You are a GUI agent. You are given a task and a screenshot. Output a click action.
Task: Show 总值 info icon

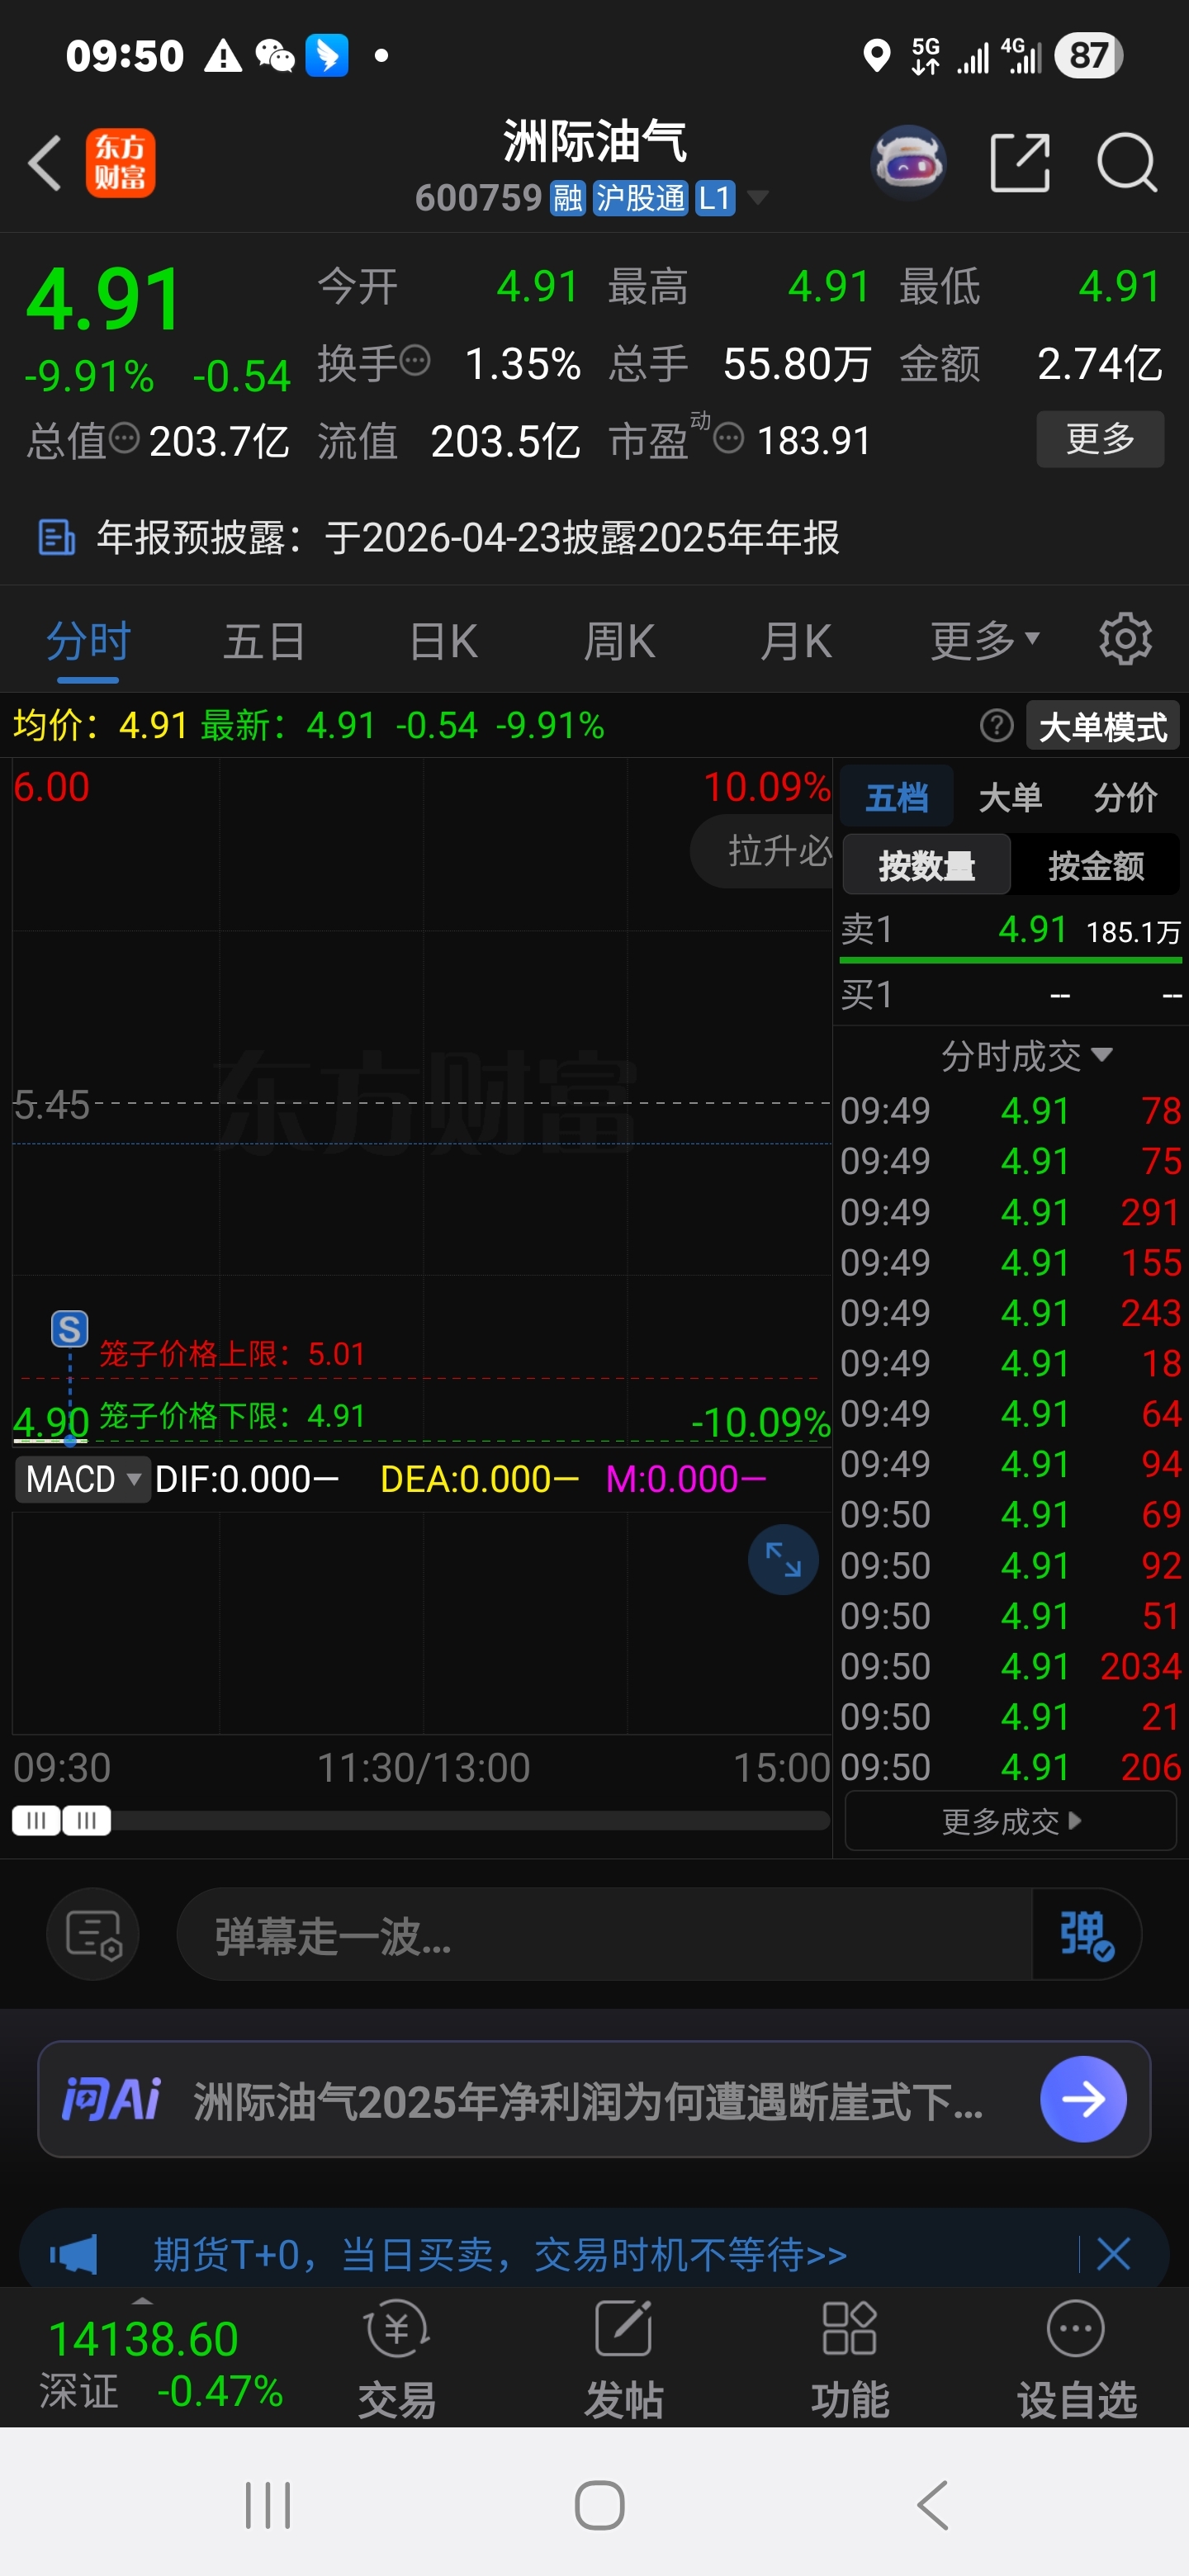pyautogui.click(x=124, y=437)
